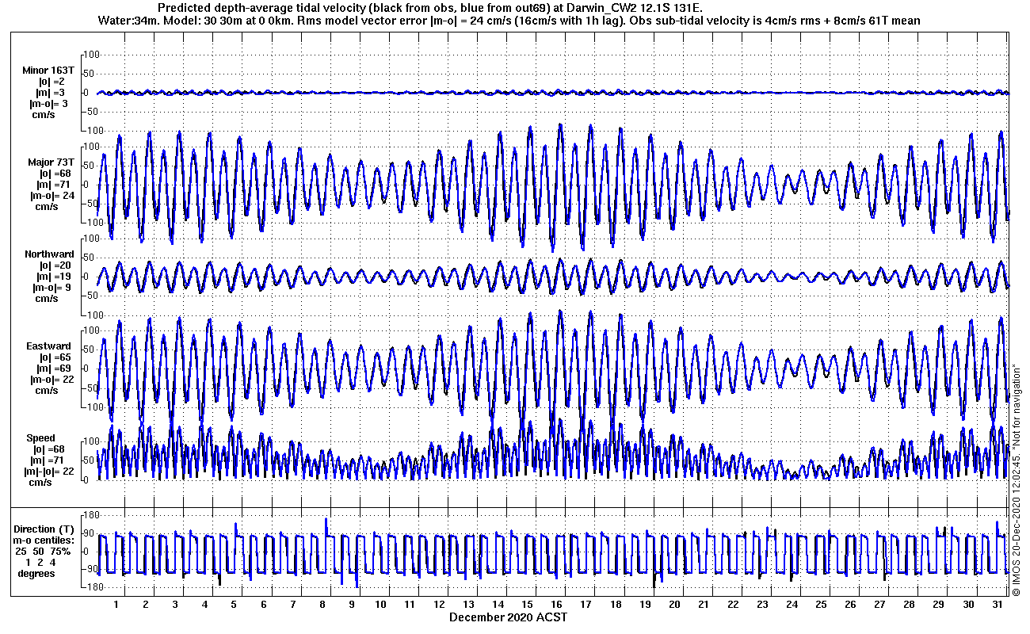Image resolution: width=1030 pixels, height=634 pixels.
Task: Select the 'Northward' panel label
Action: [x=48, y=254]
